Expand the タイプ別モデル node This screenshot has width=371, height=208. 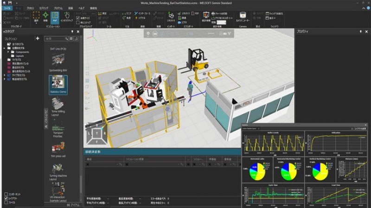pyautogui.click(x=4, y=75)
